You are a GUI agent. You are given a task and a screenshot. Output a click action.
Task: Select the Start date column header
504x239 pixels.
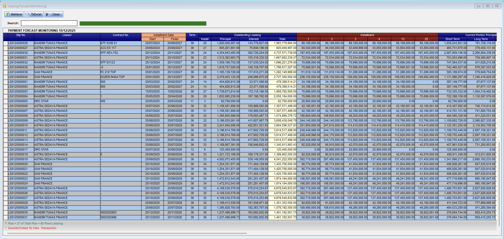[x=153, y=39]
